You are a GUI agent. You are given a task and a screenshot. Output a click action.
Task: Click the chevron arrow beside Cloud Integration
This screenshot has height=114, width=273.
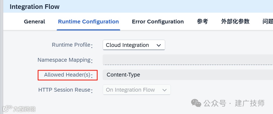coord(159,45)
